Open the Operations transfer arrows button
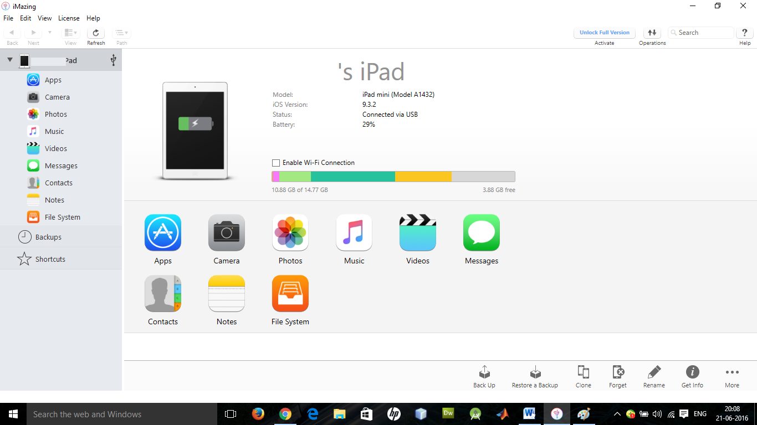Viewport: 757px width, 425px height. 652,33
